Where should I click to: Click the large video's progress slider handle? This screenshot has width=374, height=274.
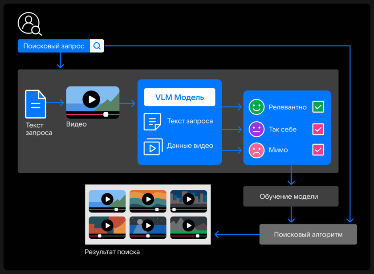(x=106, y=114)
